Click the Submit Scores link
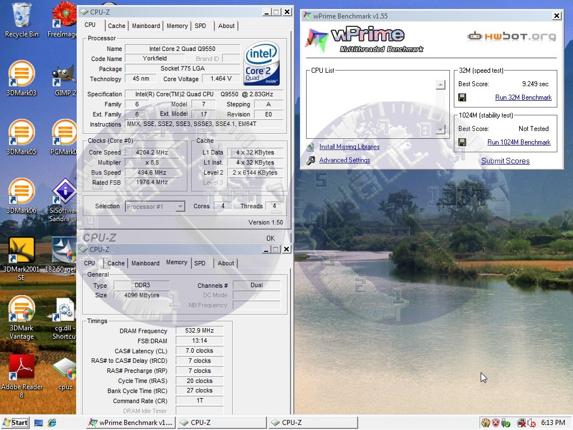Viewport: 573px width, 430px height. pyautogui.click(x=505, y=161)
